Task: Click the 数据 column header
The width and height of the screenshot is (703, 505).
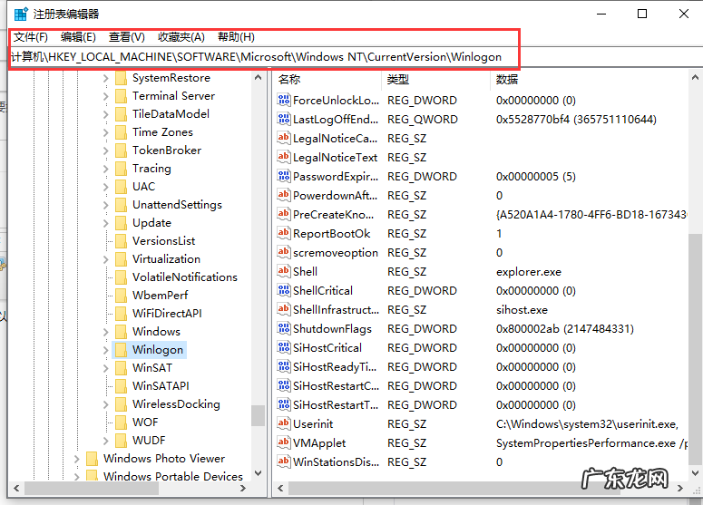Action: coord(507,80)
